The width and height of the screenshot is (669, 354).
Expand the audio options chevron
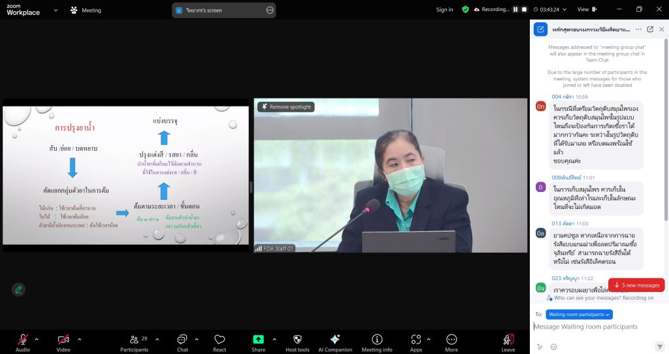(x=37, y=339)
